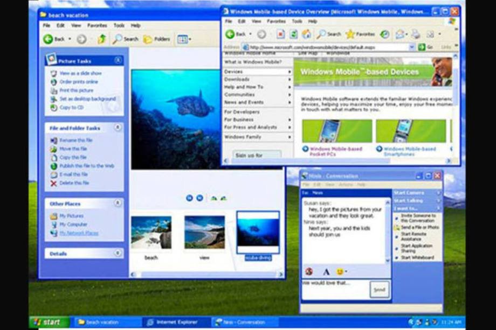Collapse the Other Places panel

pos(118,203)
